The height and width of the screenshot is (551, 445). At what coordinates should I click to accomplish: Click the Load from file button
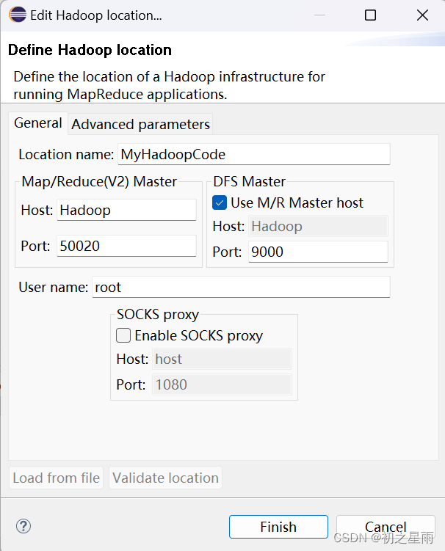57,478
